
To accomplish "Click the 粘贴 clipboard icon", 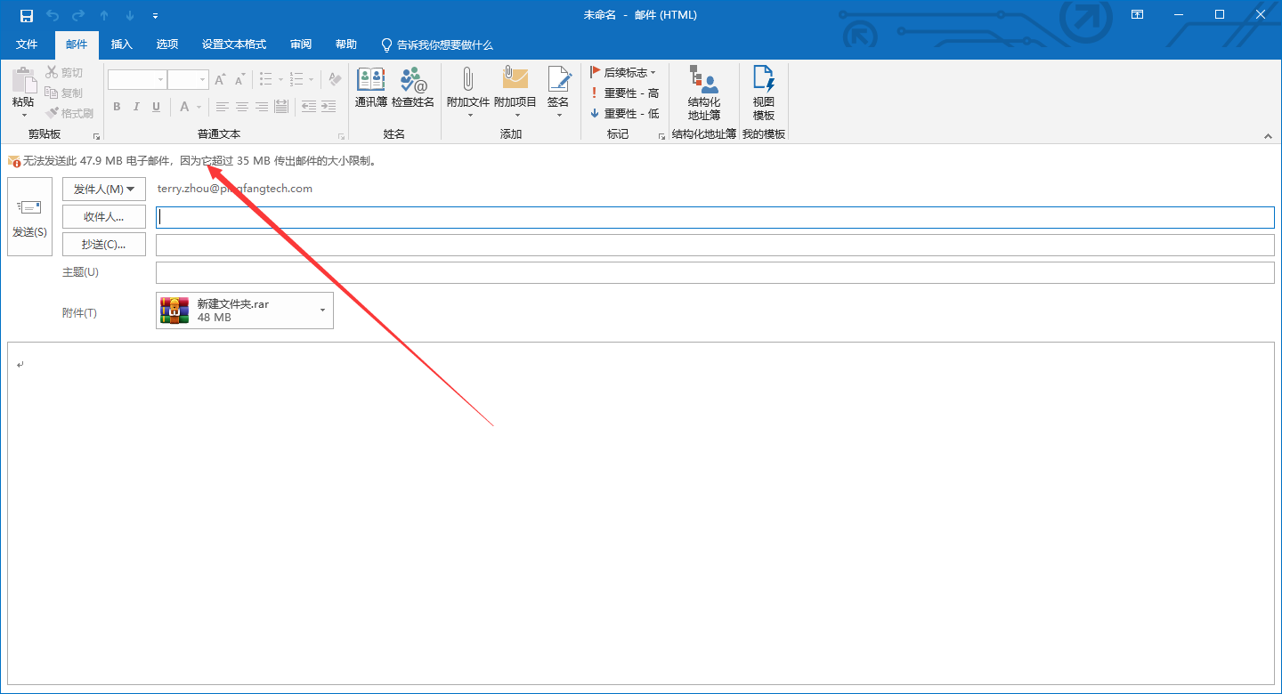I will point(23,80).
